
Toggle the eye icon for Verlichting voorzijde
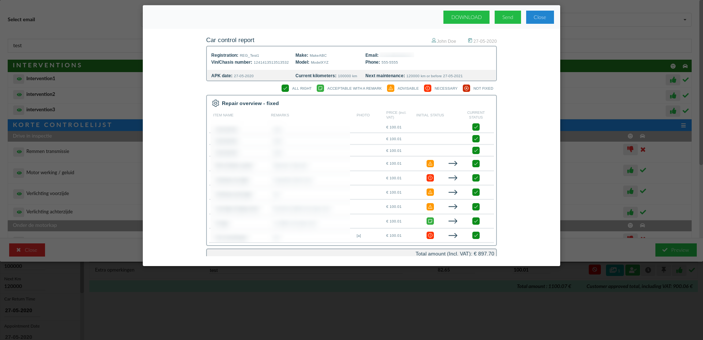(x=19, y=194)
